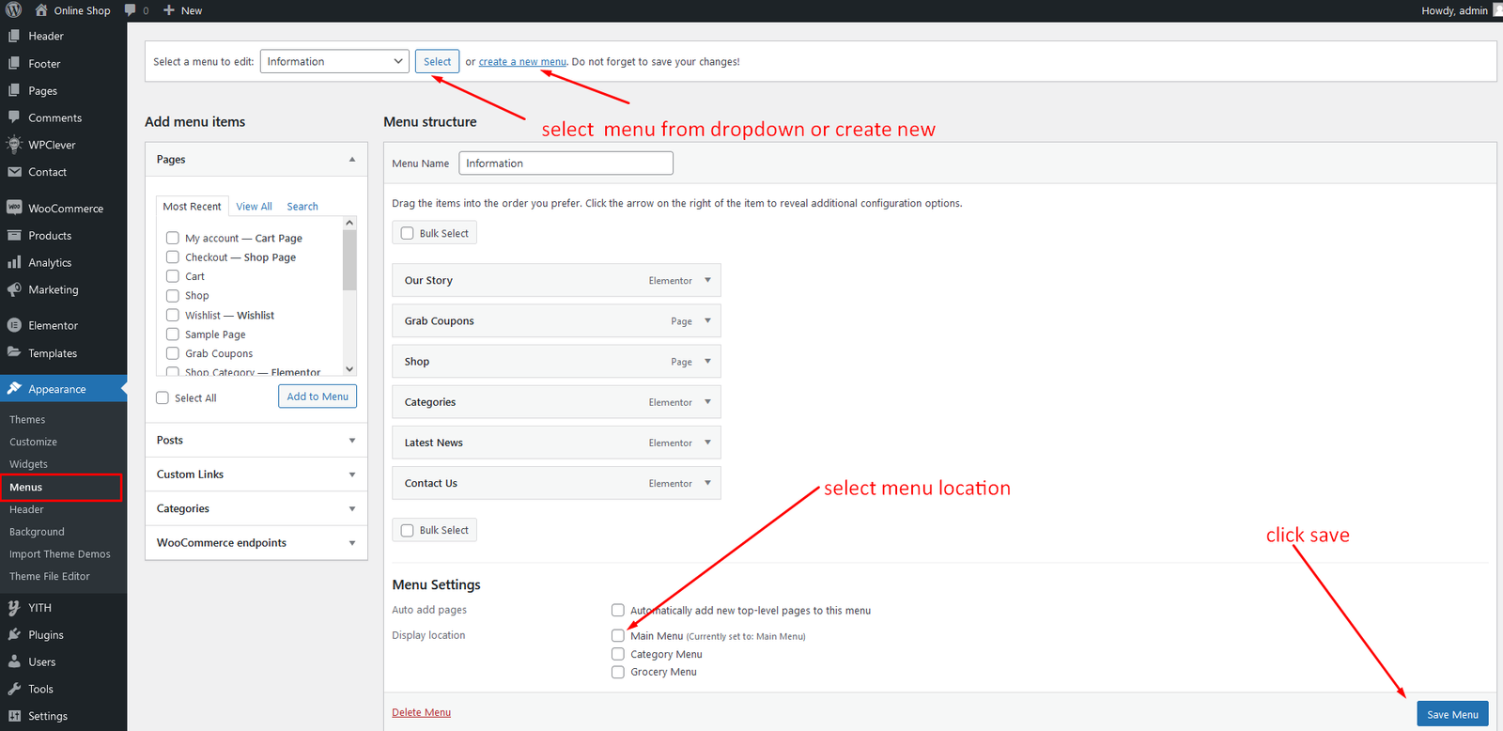Screen dimensions: 1503x731
Task: Click the WooCommerce icon in sidebar
Action: (14, 208)
